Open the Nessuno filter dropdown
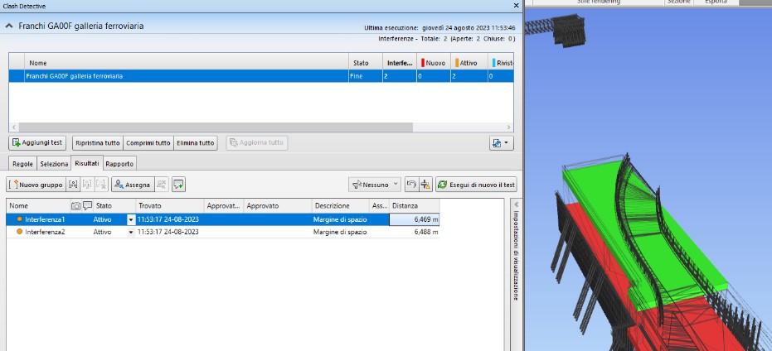772x351 pixels. (375, 185)
